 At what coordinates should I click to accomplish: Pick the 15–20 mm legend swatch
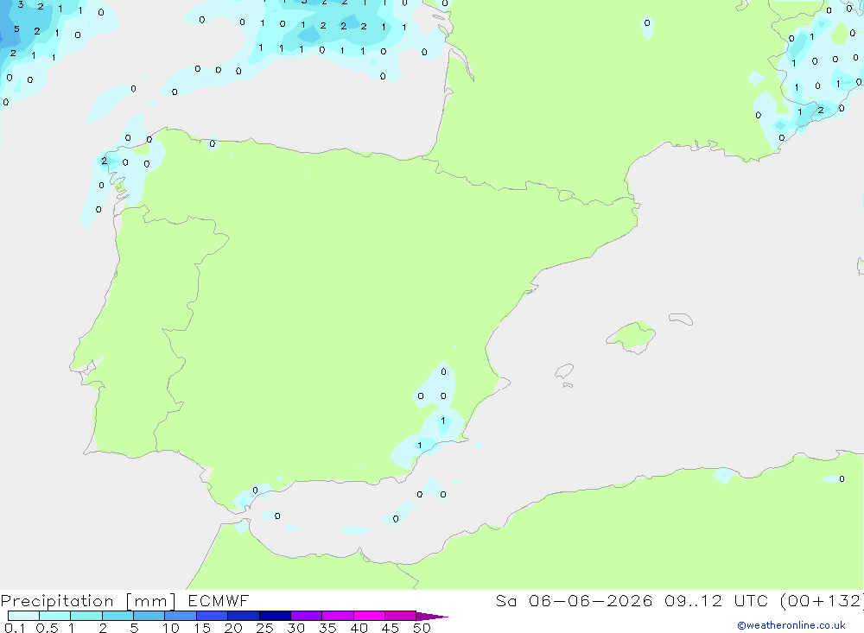click(x=212, y=616)
